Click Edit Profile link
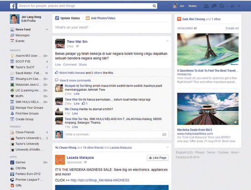The height and width of the screenshot is (190, 251). tap(29, 21)
